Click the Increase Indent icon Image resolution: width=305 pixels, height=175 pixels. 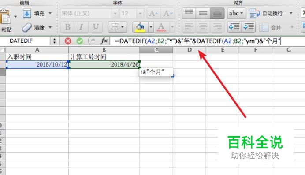(249, 27)
